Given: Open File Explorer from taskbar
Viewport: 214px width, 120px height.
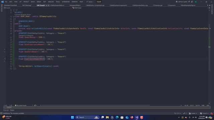Looking at the screenshot, I should click(x=107, y=117).
